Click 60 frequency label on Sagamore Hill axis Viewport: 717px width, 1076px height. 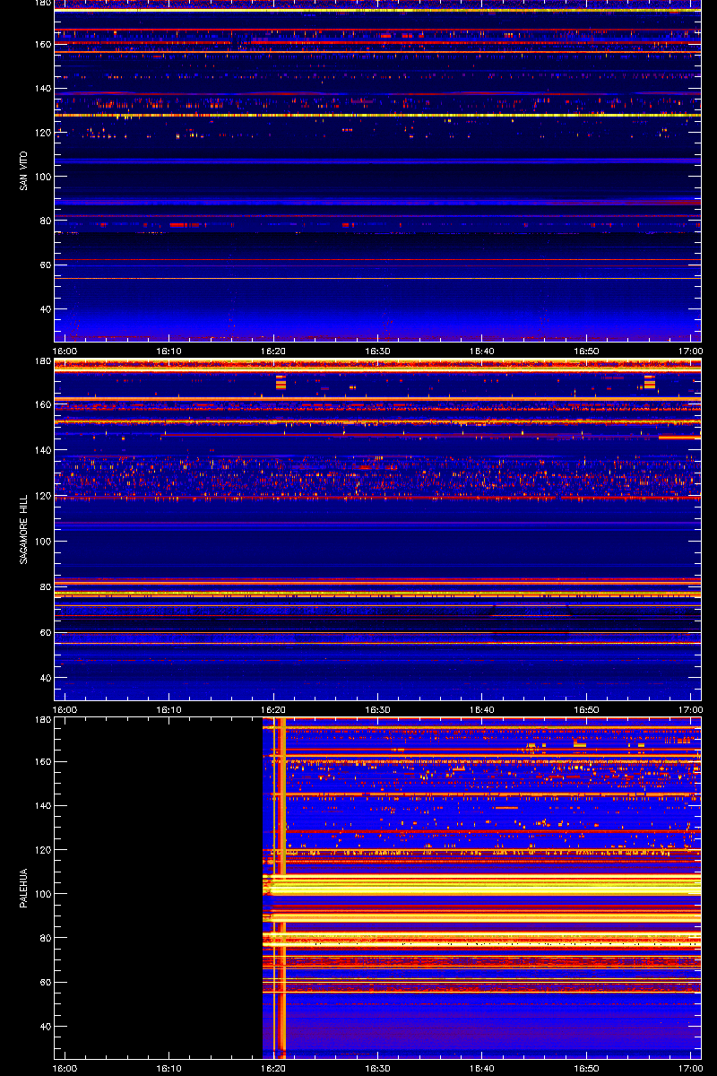[46, 633]
